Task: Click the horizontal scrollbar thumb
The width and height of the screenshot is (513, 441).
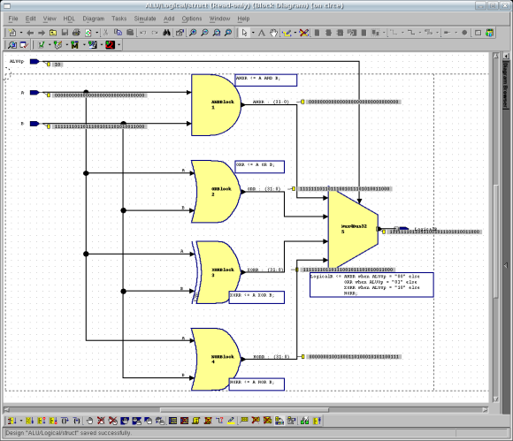Action: click(244, 409)
